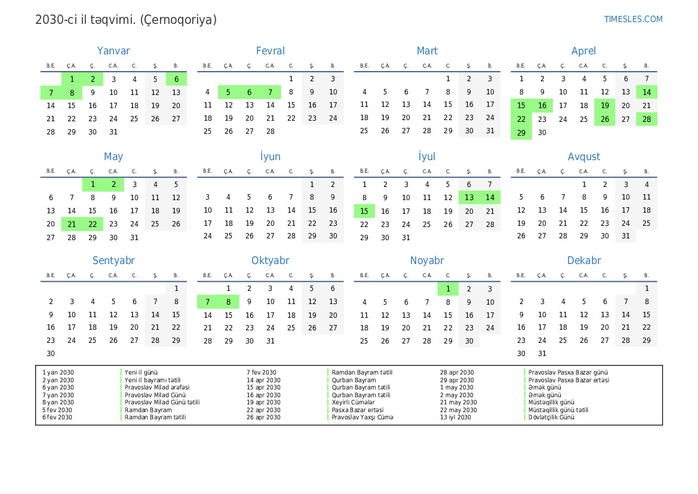Select April 14 green-highlighted date
698x494 pixels.
coord(647,92)
